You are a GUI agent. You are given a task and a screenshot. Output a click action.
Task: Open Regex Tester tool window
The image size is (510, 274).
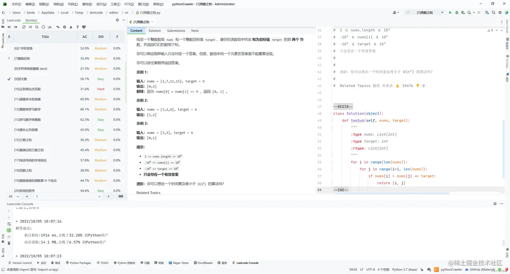click(178, 263)
